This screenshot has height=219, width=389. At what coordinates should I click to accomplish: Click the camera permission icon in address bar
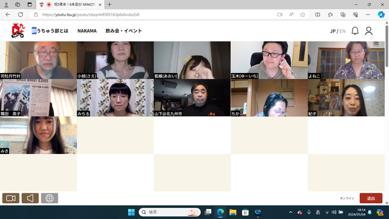click(280, 15)
